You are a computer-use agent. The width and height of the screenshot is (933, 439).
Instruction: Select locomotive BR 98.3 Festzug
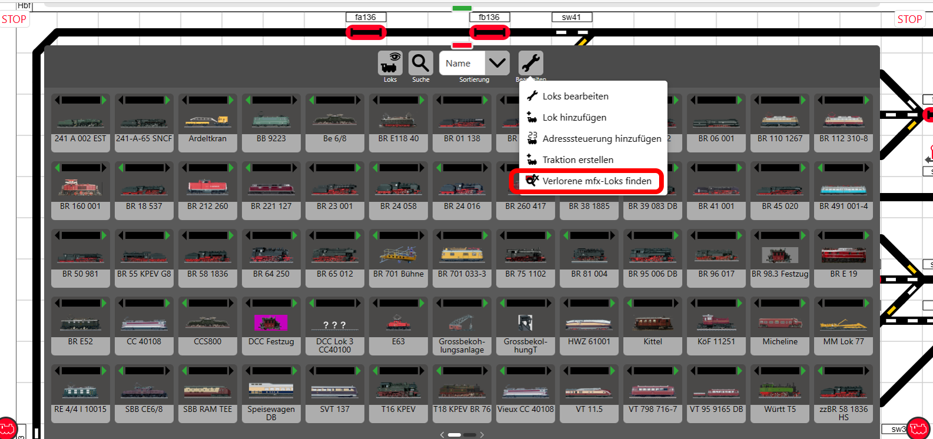pos(780,258)
